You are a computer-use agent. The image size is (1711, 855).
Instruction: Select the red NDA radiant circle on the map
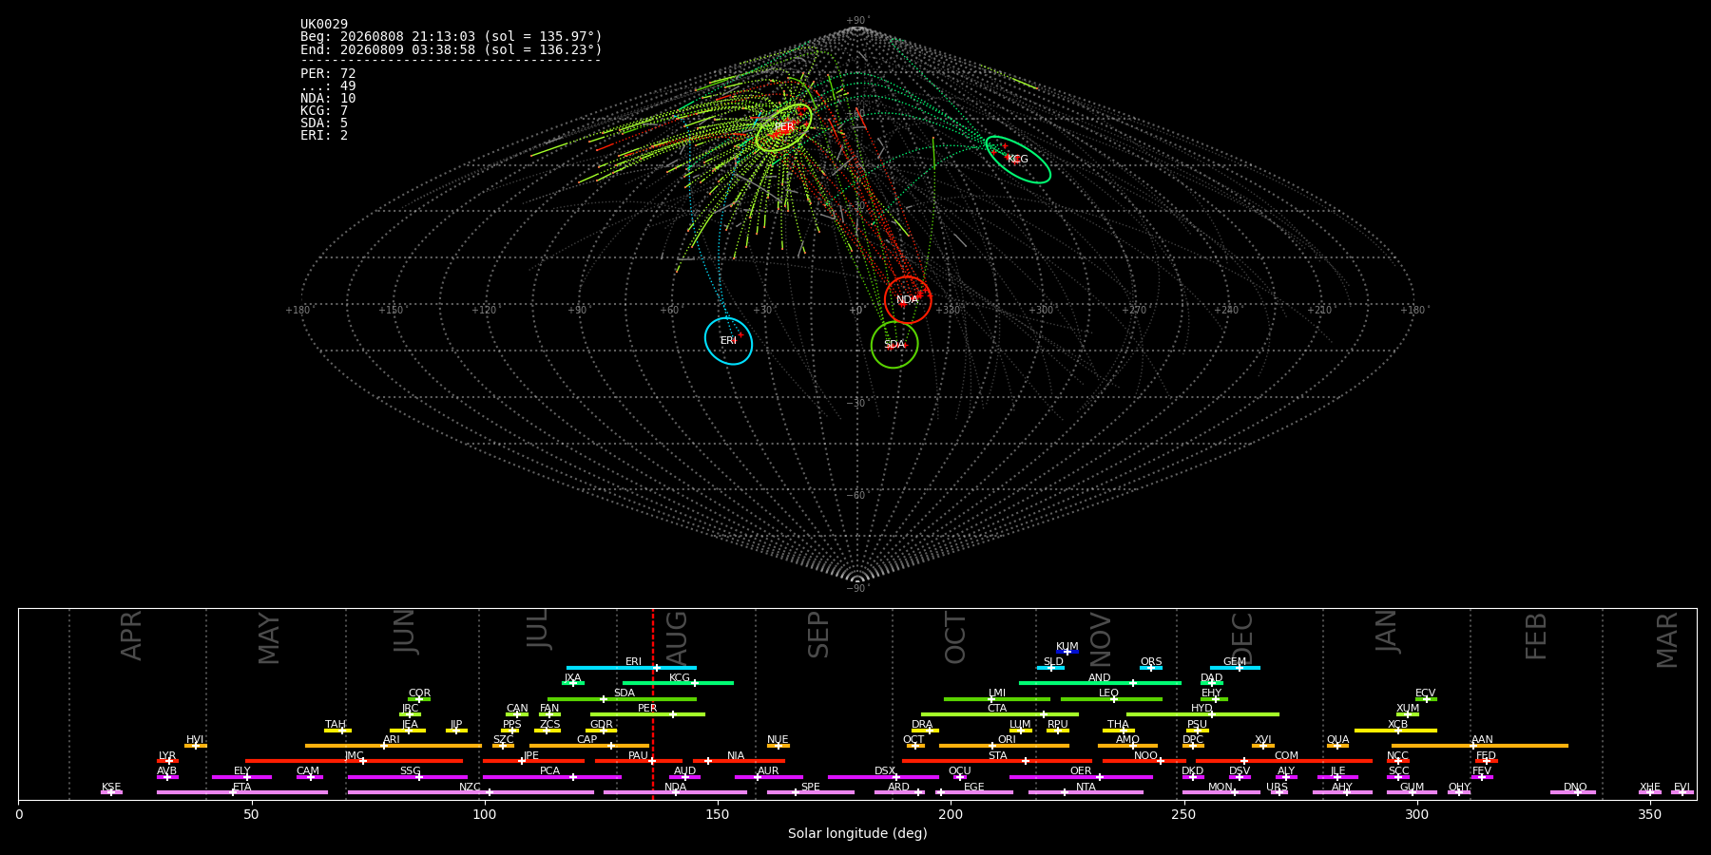pos(908,299)
